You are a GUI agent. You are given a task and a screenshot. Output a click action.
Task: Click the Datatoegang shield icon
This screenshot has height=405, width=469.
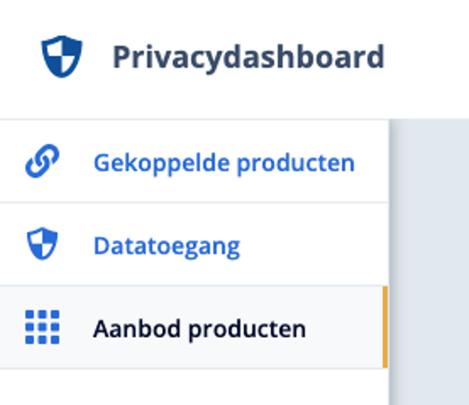pyautogui.click(x=42, y=244)
